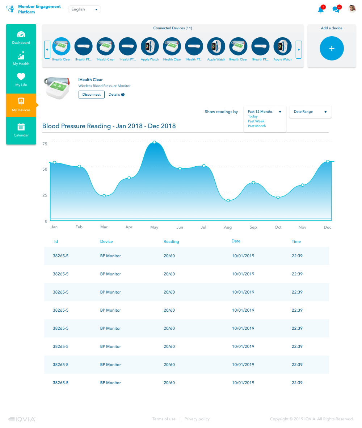This screenshot has width=362, height=428.
Task: Click the Details help question mark icon
Action: pos(123,95)
